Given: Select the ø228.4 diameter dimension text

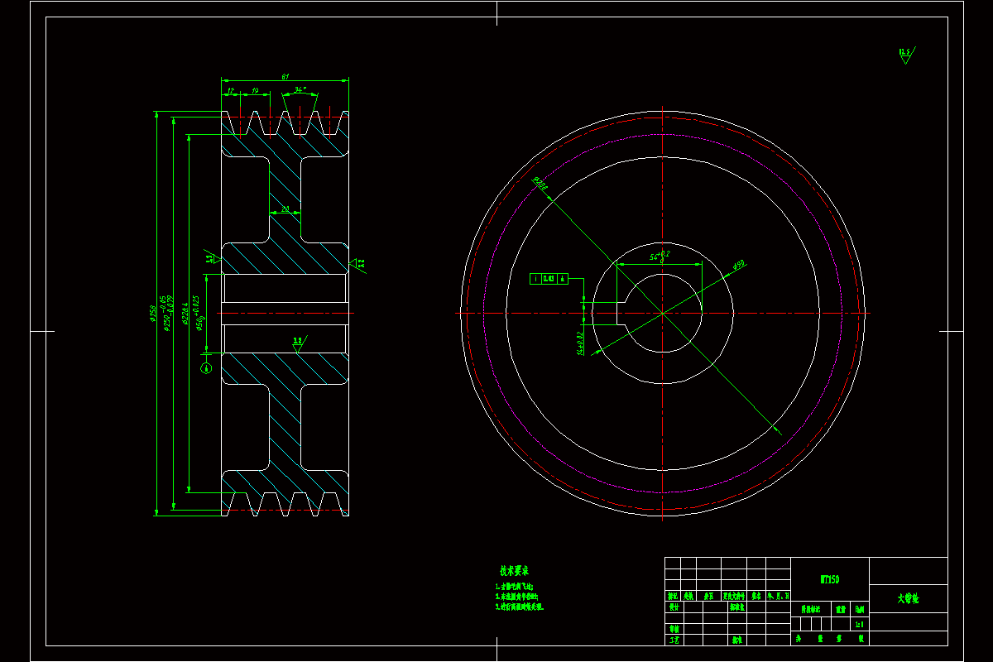Looking at the screenshot, I should pos(186,313).
